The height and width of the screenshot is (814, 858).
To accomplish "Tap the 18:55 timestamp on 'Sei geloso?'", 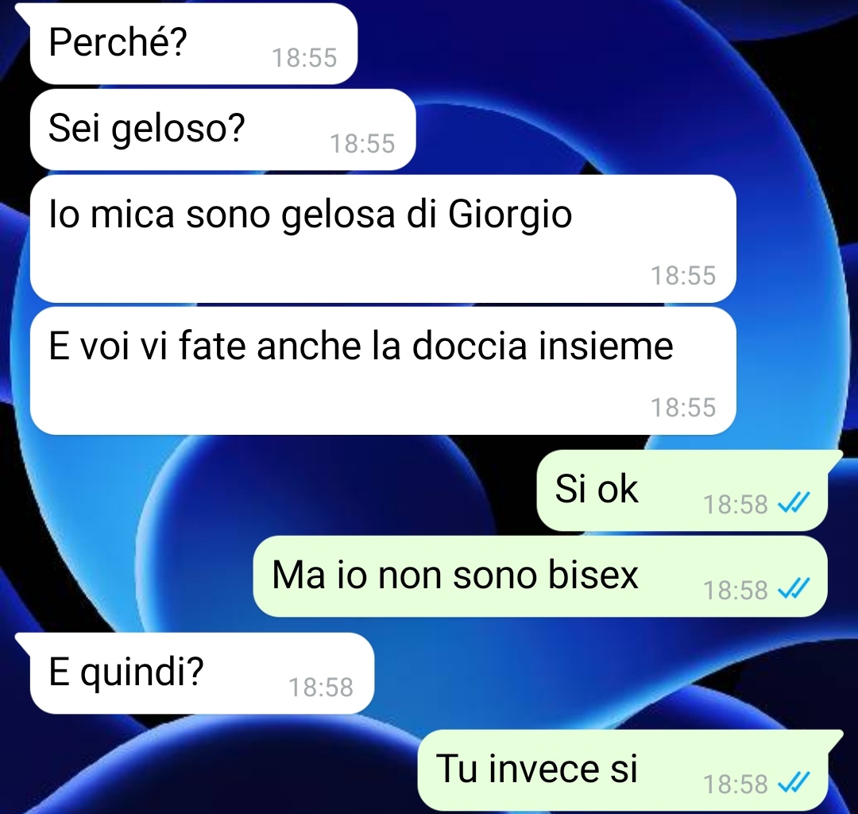I will [x=362, y=144].
